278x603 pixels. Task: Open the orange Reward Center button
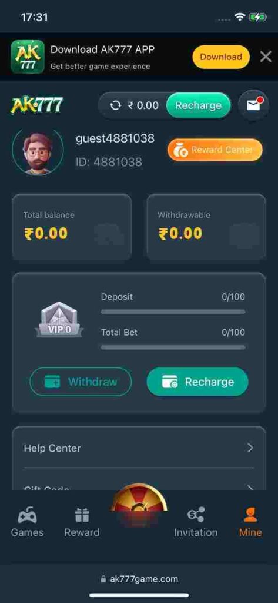coord(215,150)
